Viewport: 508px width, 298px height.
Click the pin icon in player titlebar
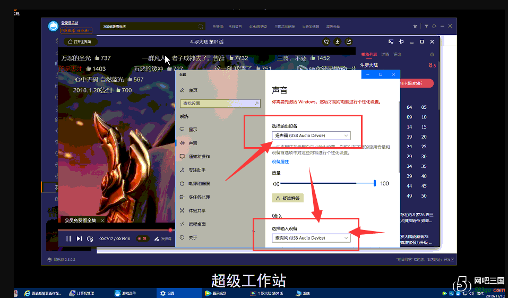tap(401, 41)
